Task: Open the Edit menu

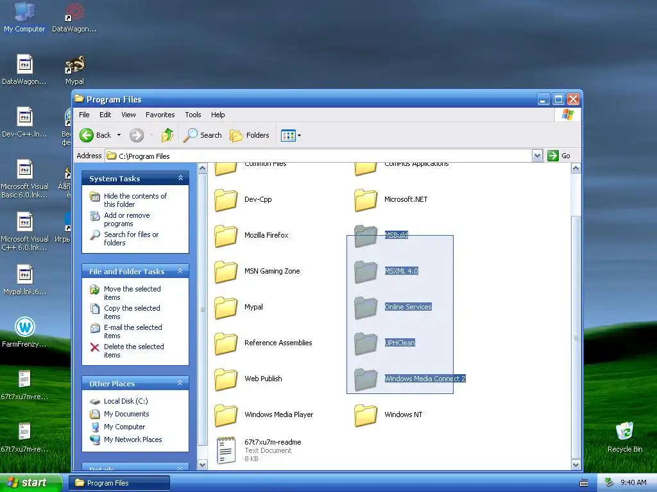Action: point(105,115)
